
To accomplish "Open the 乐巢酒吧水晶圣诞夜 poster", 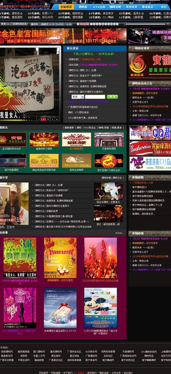I will pos(60,308).
